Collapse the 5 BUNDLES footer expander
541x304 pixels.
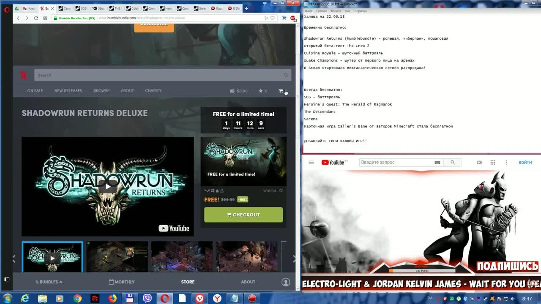coord(49,282)
